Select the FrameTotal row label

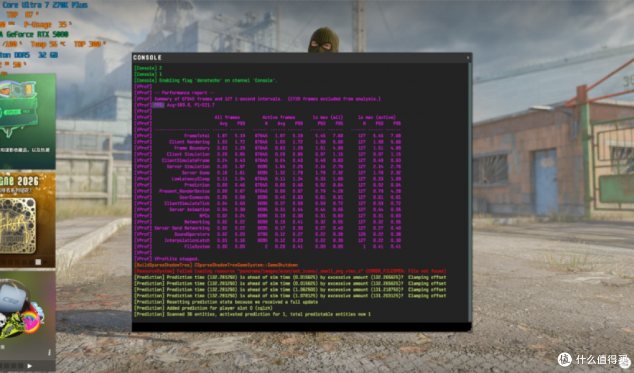pyautogui.click(x=197, y=136)
